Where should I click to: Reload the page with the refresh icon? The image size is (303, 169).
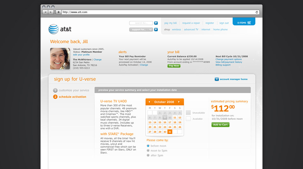257,12
